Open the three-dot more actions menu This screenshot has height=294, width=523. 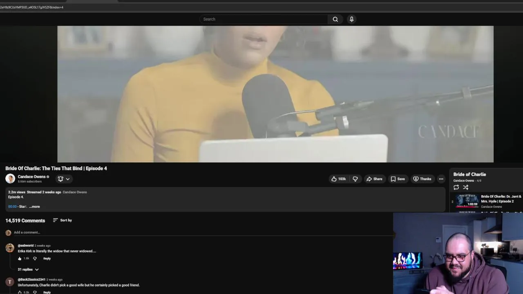pyautogui.click(x=441, y=179)
